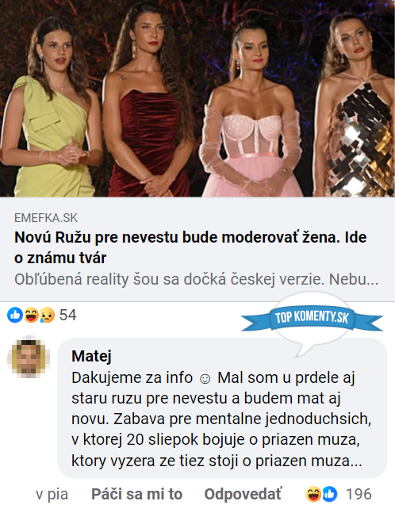Click the comment timestamp v pia
395x505 pixels.
tap(52, 494)
